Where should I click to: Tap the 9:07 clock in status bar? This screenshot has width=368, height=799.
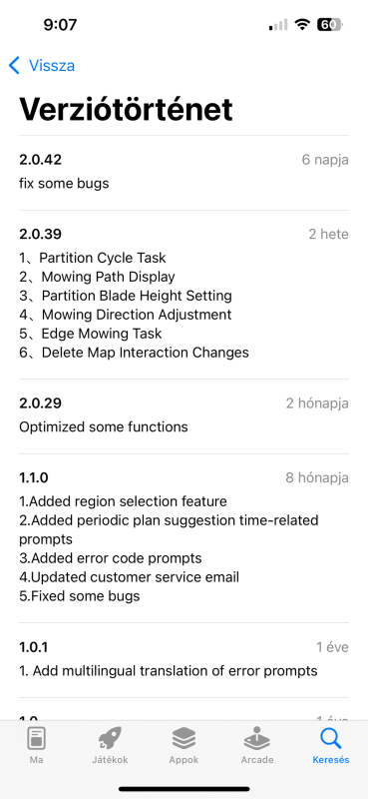[x=60, y=24]
